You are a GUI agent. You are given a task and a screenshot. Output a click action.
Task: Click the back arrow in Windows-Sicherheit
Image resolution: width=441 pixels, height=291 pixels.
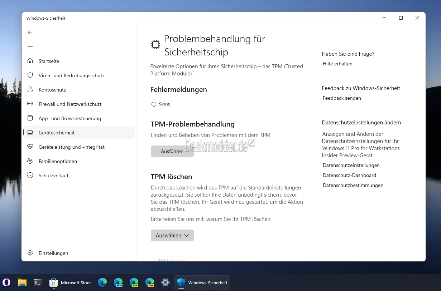pyautogui.click(x=30, y=32)
